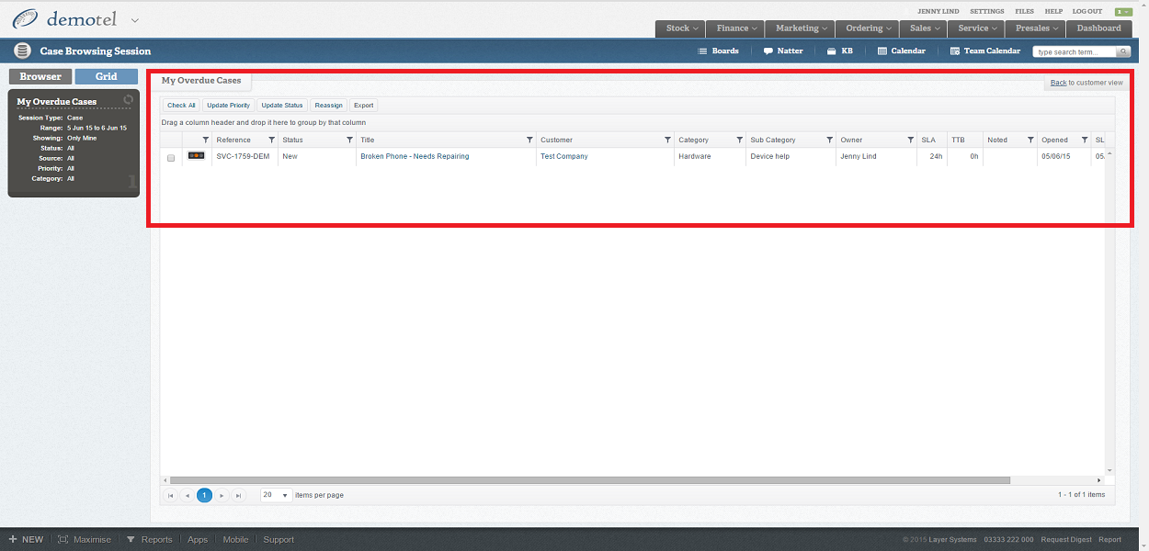Filter the Reference column
The image size is (1149, 551).
pos(271,140)
